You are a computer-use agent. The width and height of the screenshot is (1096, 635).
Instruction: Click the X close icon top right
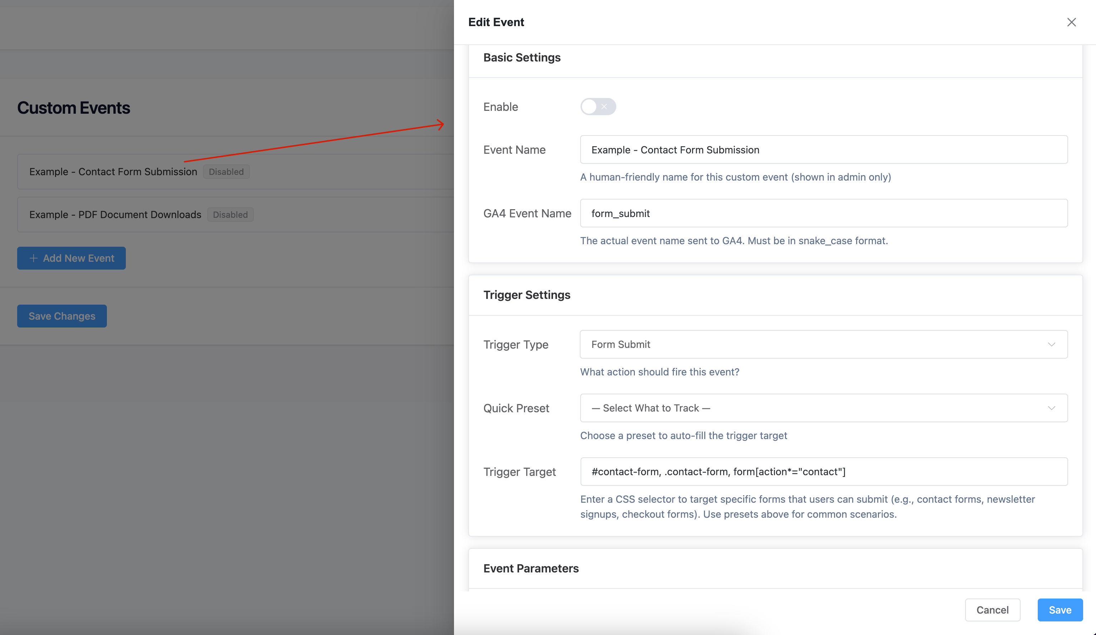click(1071, 22)
